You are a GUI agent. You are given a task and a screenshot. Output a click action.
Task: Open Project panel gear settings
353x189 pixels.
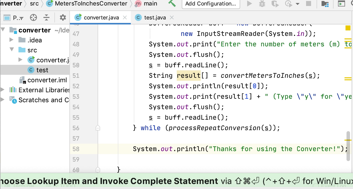(63, 17)
